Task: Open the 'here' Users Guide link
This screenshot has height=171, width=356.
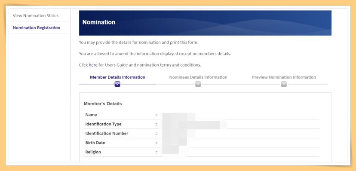Action: [x=93, y=65]
